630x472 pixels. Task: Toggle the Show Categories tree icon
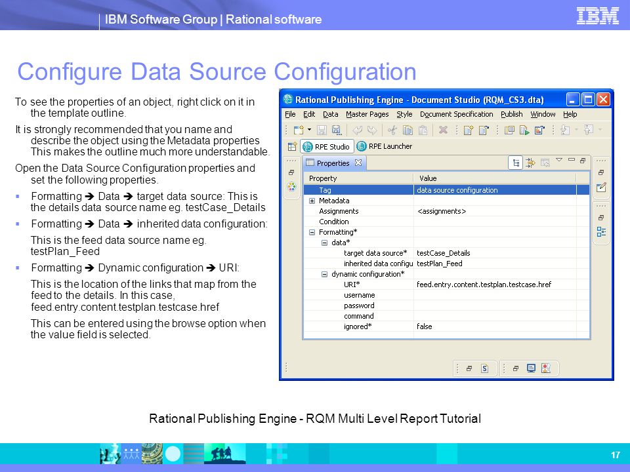click(x=516, y=163)
